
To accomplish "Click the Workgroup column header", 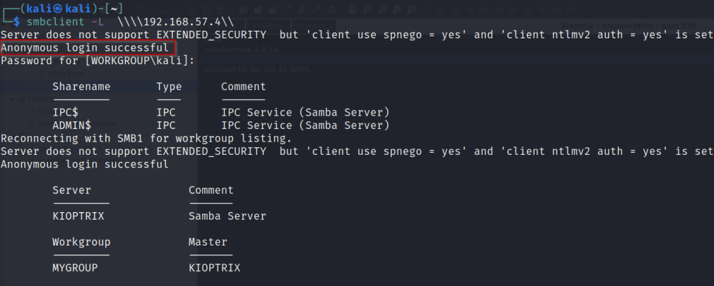I will (81, 241).
